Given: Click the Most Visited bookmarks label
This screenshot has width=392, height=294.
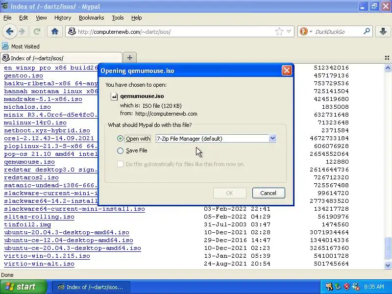Looking at the screenshot, I should [25, 47].
